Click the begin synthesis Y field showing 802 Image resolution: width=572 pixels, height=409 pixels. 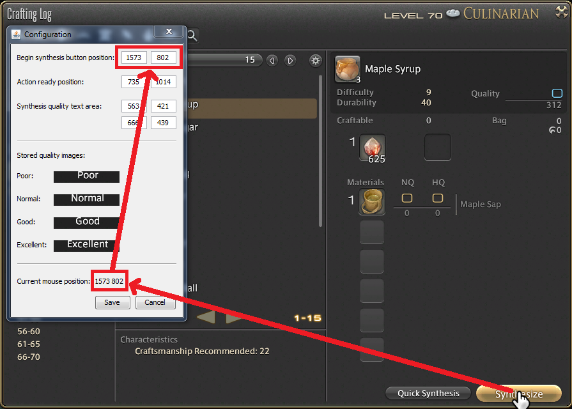coord(163,58)
